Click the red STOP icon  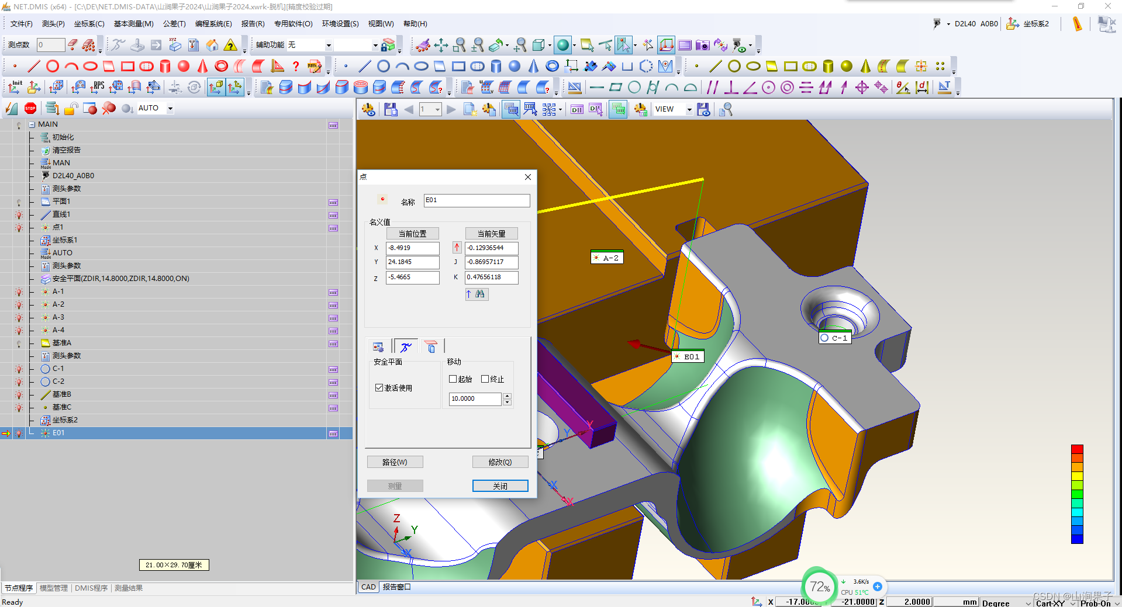(x=30, y=108)
